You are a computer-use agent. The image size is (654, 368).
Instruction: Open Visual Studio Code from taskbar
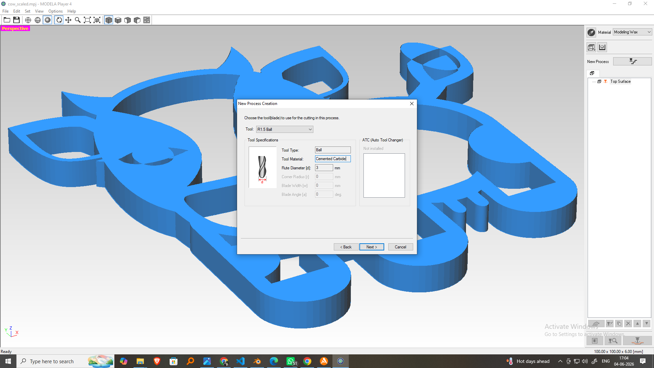pos(240,361)
